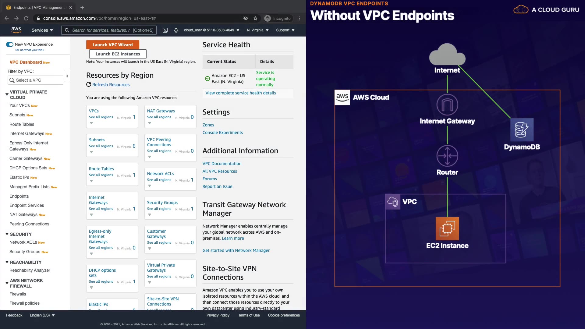Viewport: 585px width, 329px height.
Task: Collapse the Security sidebar section
Action: click(x=7, y=234)
